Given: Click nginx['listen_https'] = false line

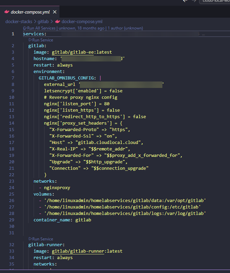Looking at the screenshot, I should click(82, 110).
